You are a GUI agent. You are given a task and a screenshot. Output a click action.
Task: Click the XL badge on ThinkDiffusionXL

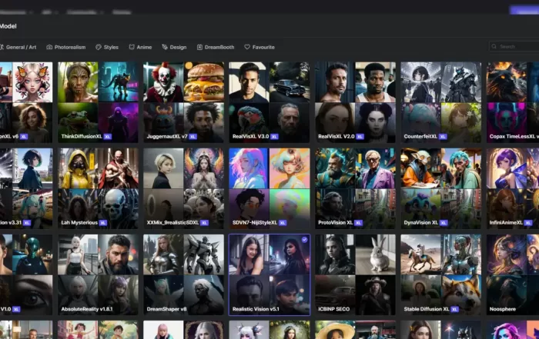108,137
